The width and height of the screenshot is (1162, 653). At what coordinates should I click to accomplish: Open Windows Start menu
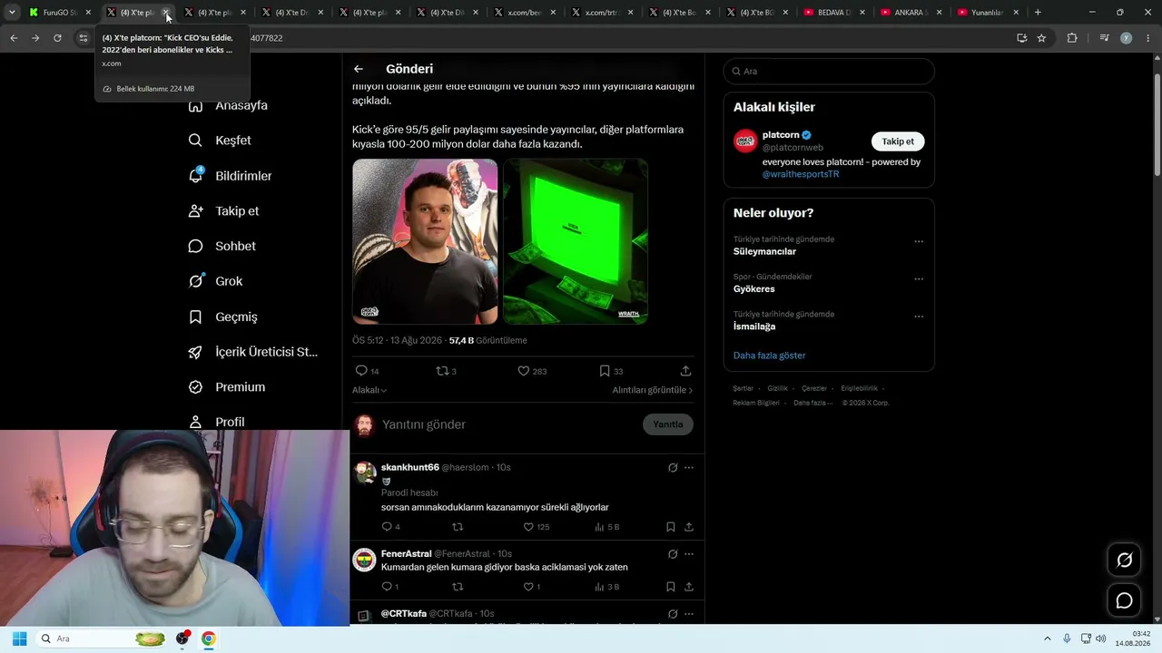(x=19, y=638)
